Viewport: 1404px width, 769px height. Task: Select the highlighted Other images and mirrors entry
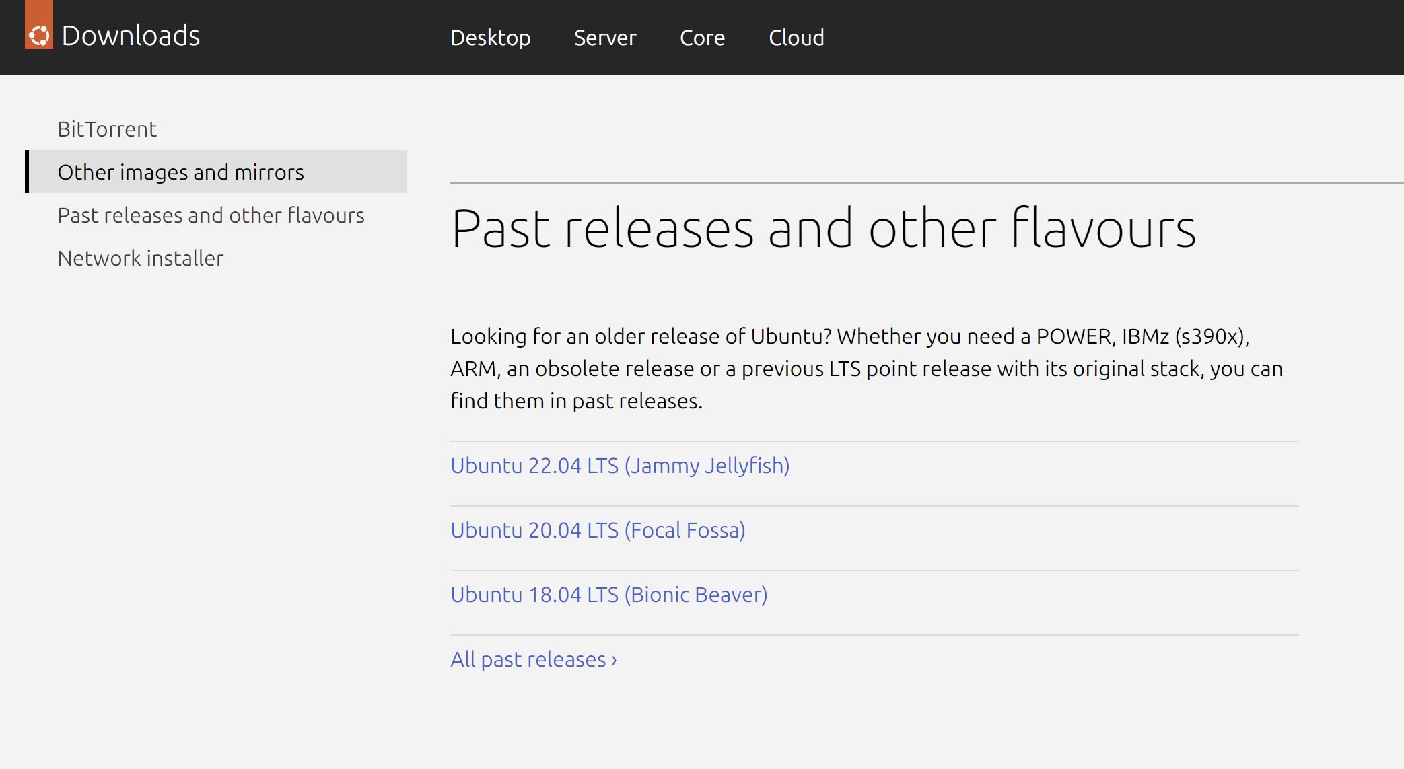click(180, 172)
